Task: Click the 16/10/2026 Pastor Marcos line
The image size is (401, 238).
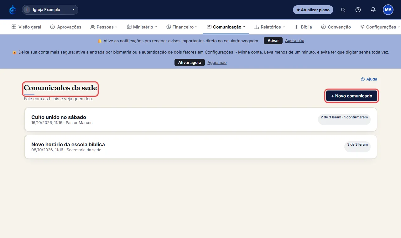Action: (62, 123)
